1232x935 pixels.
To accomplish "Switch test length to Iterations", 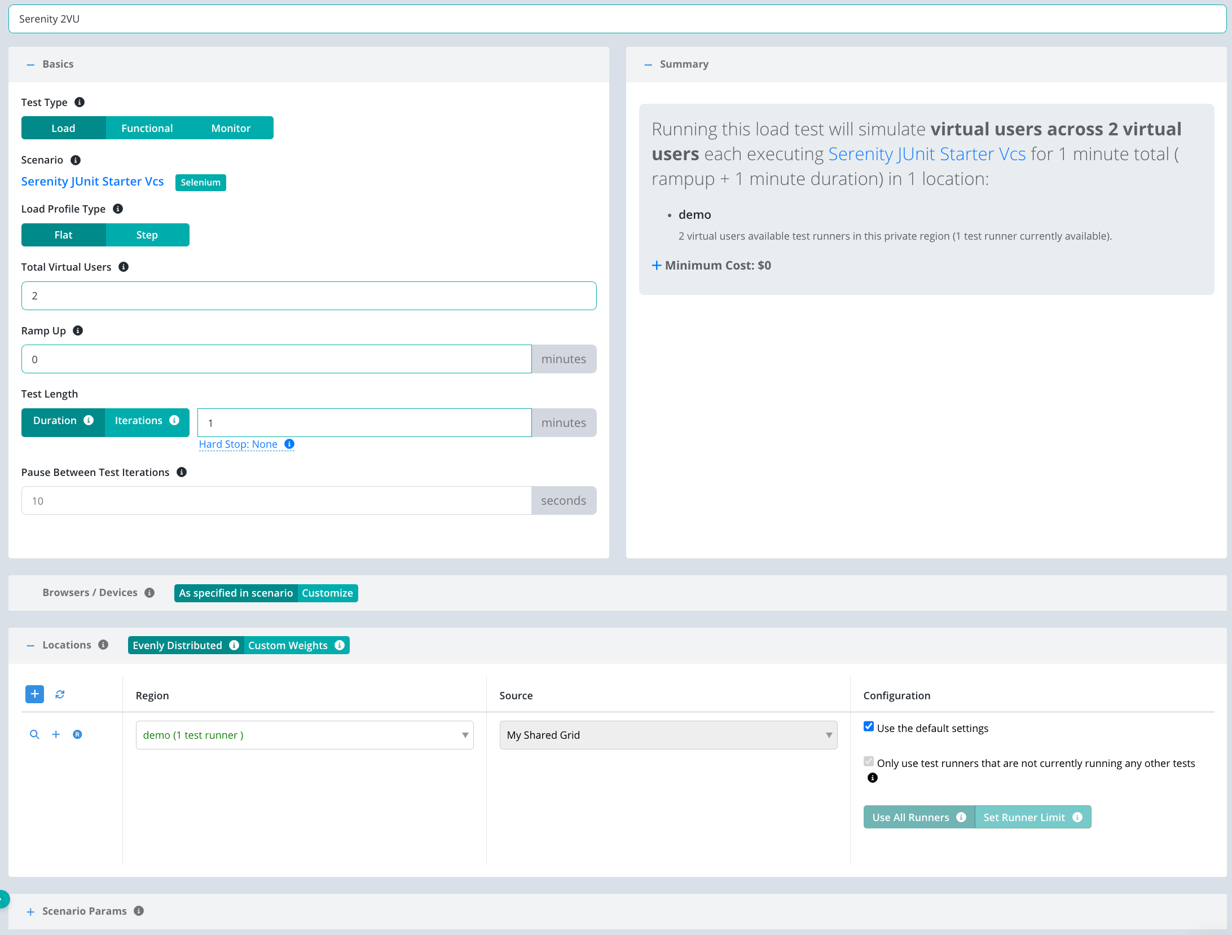I will 139,421.
